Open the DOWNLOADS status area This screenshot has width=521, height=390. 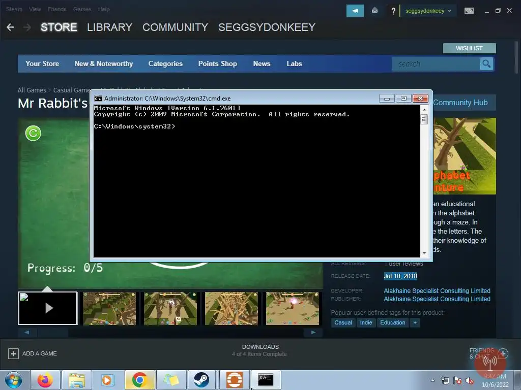click(260, 350)
